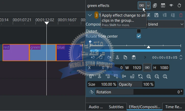Enable the Distort checkbox
The height and width of the screenshot is (111, 185).
[139, 31]
